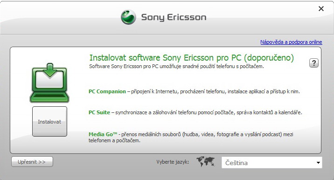Open the Čeština language combo box
Screen dimensions: 334x180
pyautogui.click(x=272, y=163)
